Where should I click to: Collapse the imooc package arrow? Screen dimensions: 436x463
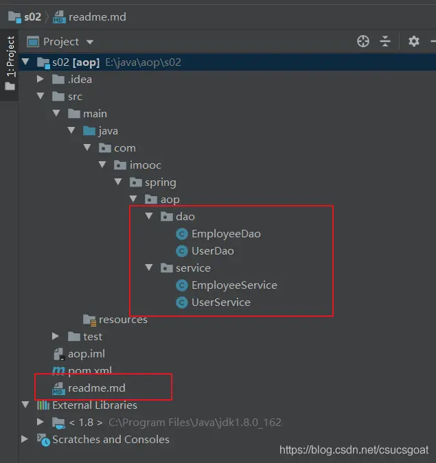coord(102,165)
